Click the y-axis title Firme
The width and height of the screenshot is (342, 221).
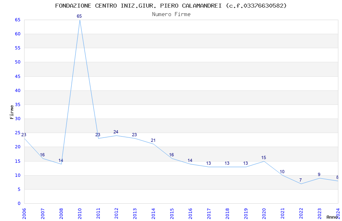tap(12, 112)
